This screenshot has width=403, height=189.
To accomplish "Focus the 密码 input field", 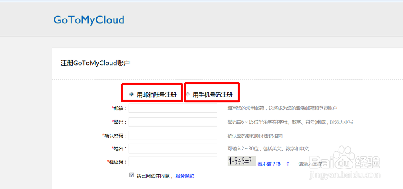I will pos(173,122).
